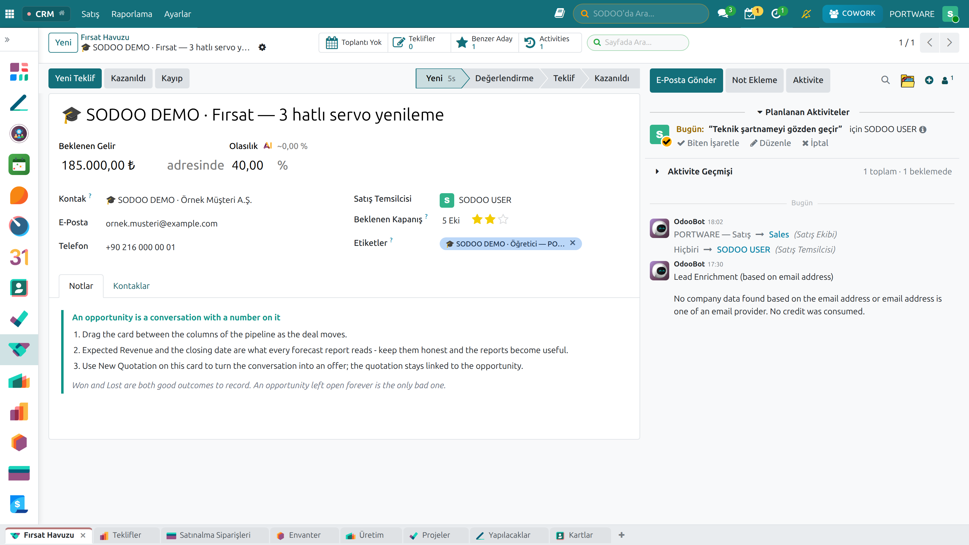Switch to the Envanter bottom tab
This screenshot has height=545, width=969.
(304, 535)
